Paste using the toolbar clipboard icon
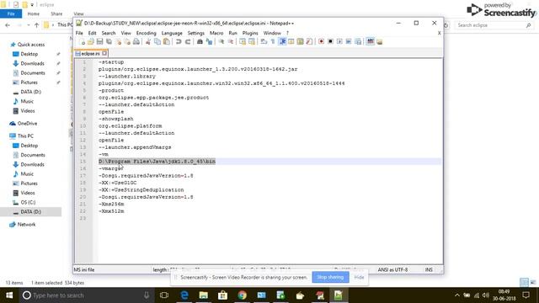Image resolution: width=539 pixels, height=303 pixels. click(x=167, y=41)
